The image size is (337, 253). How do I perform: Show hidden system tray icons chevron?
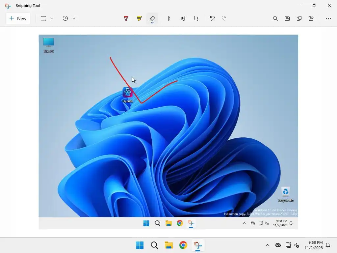268,245
